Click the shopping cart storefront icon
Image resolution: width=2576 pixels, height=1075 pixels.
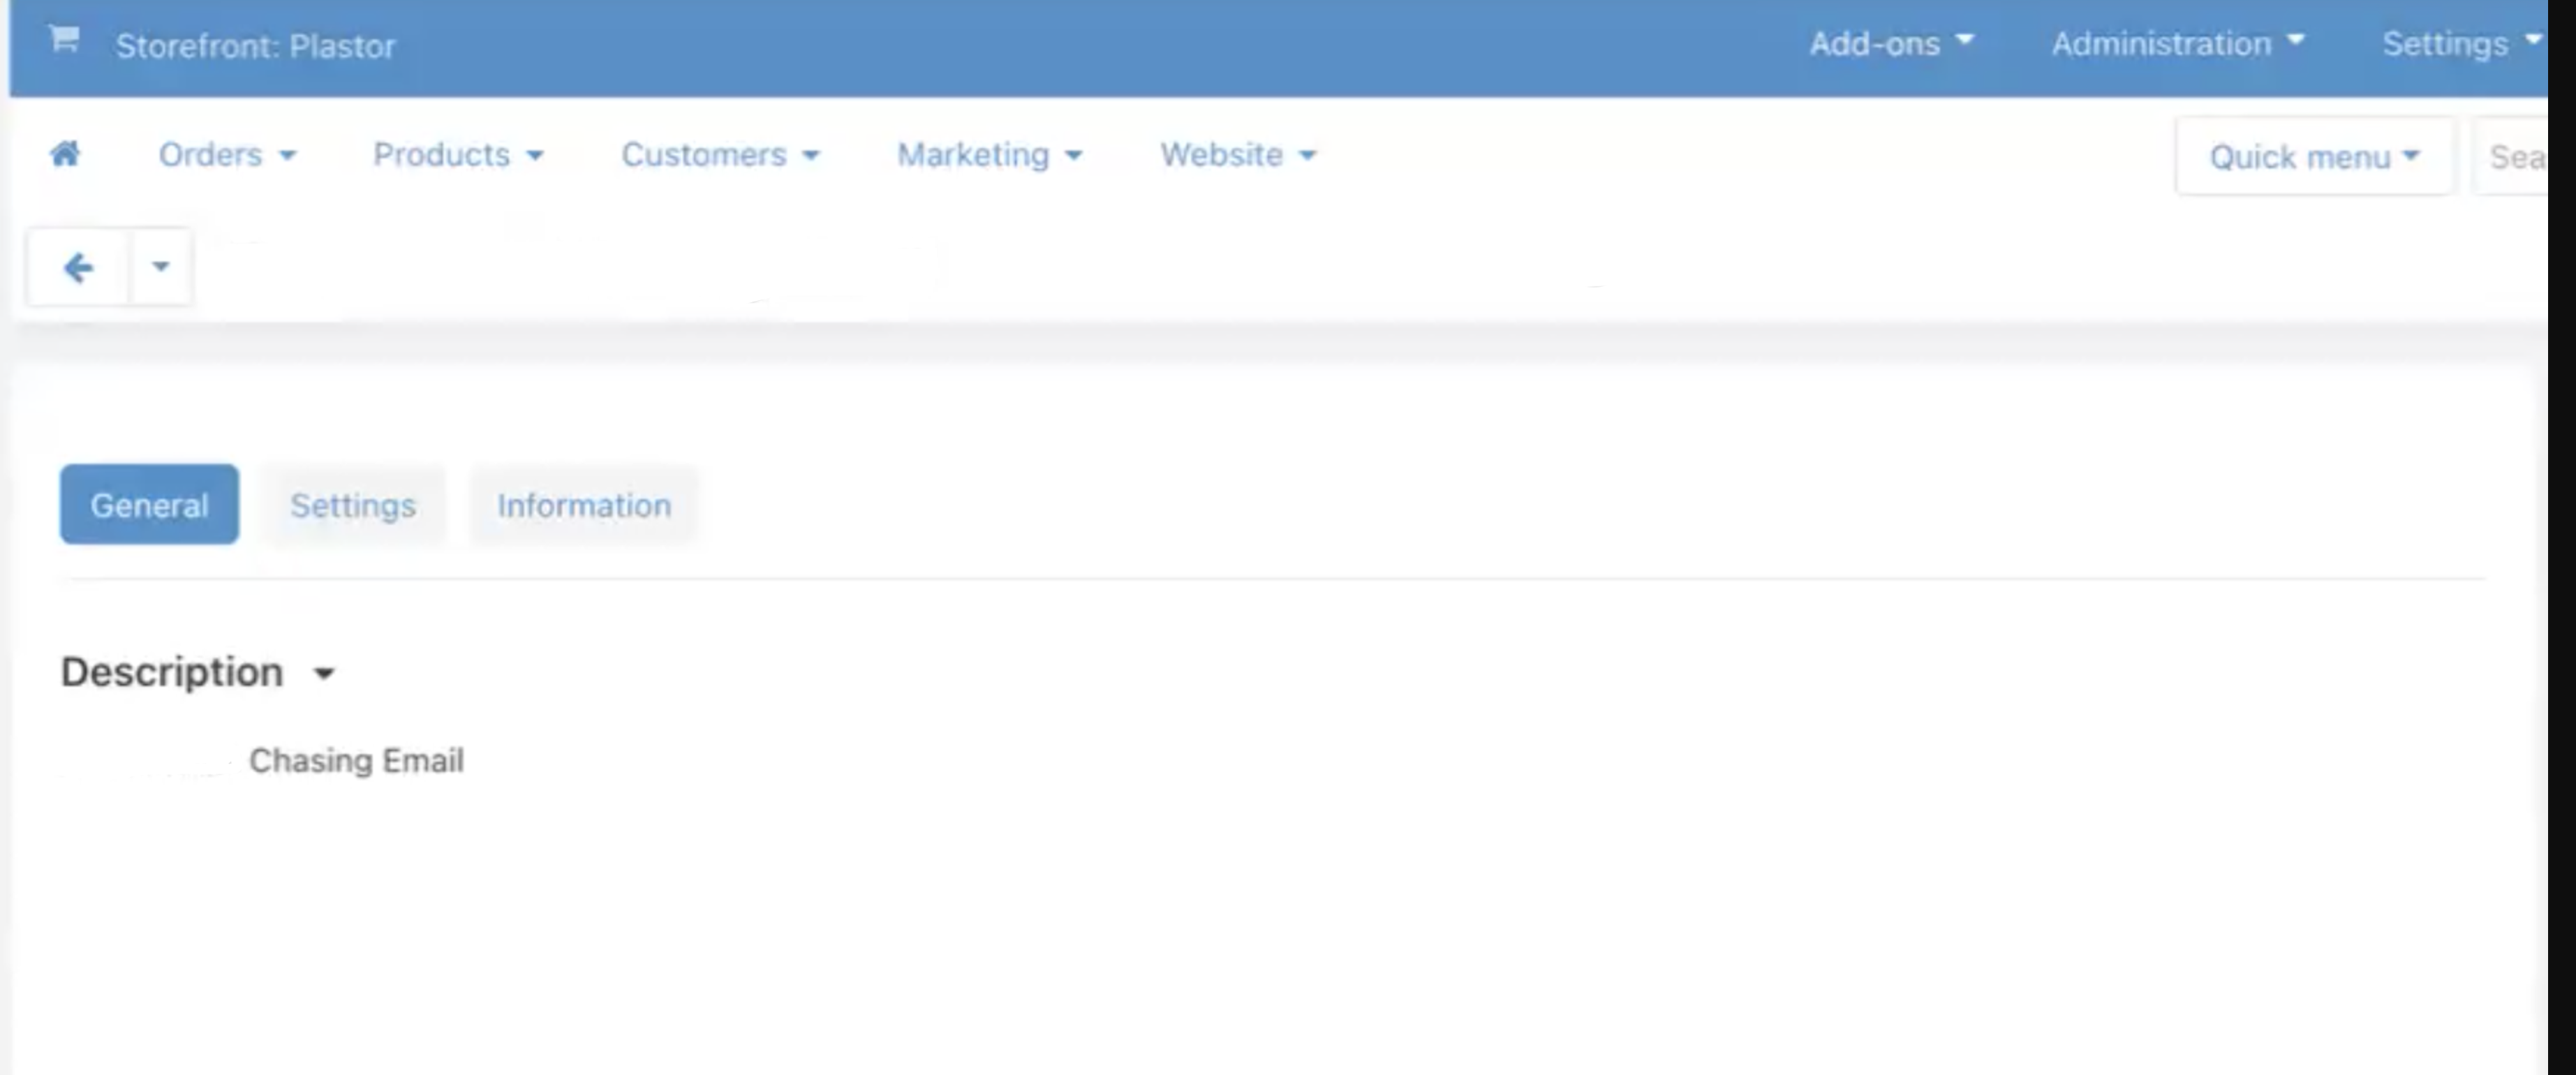point(64,40)
